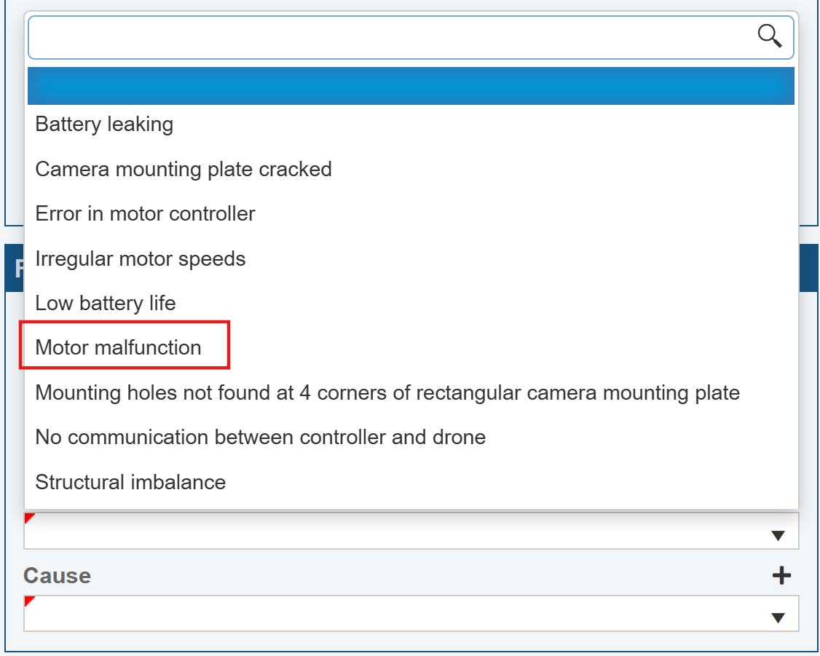This screenshot has width=820, height=656.
Task: Click the dropdown arrow above Cause label
Action: [x=778, y=536]
